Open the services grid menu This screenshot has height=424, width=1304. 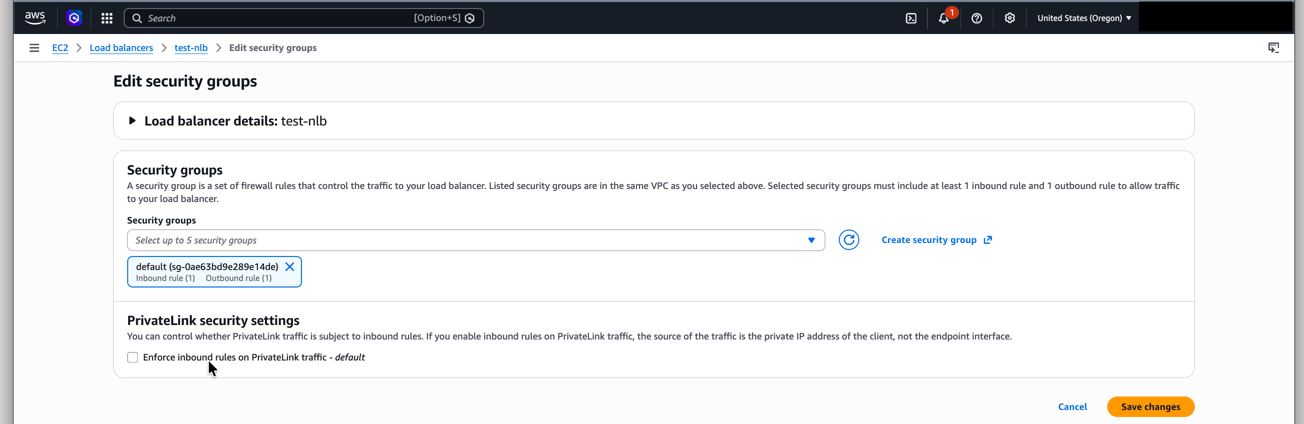(x=107, y=18)
